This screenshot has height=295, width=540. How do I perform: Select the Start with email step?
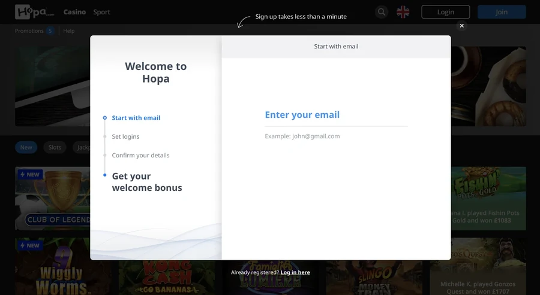pyautogui.click(x=136, y=118)
